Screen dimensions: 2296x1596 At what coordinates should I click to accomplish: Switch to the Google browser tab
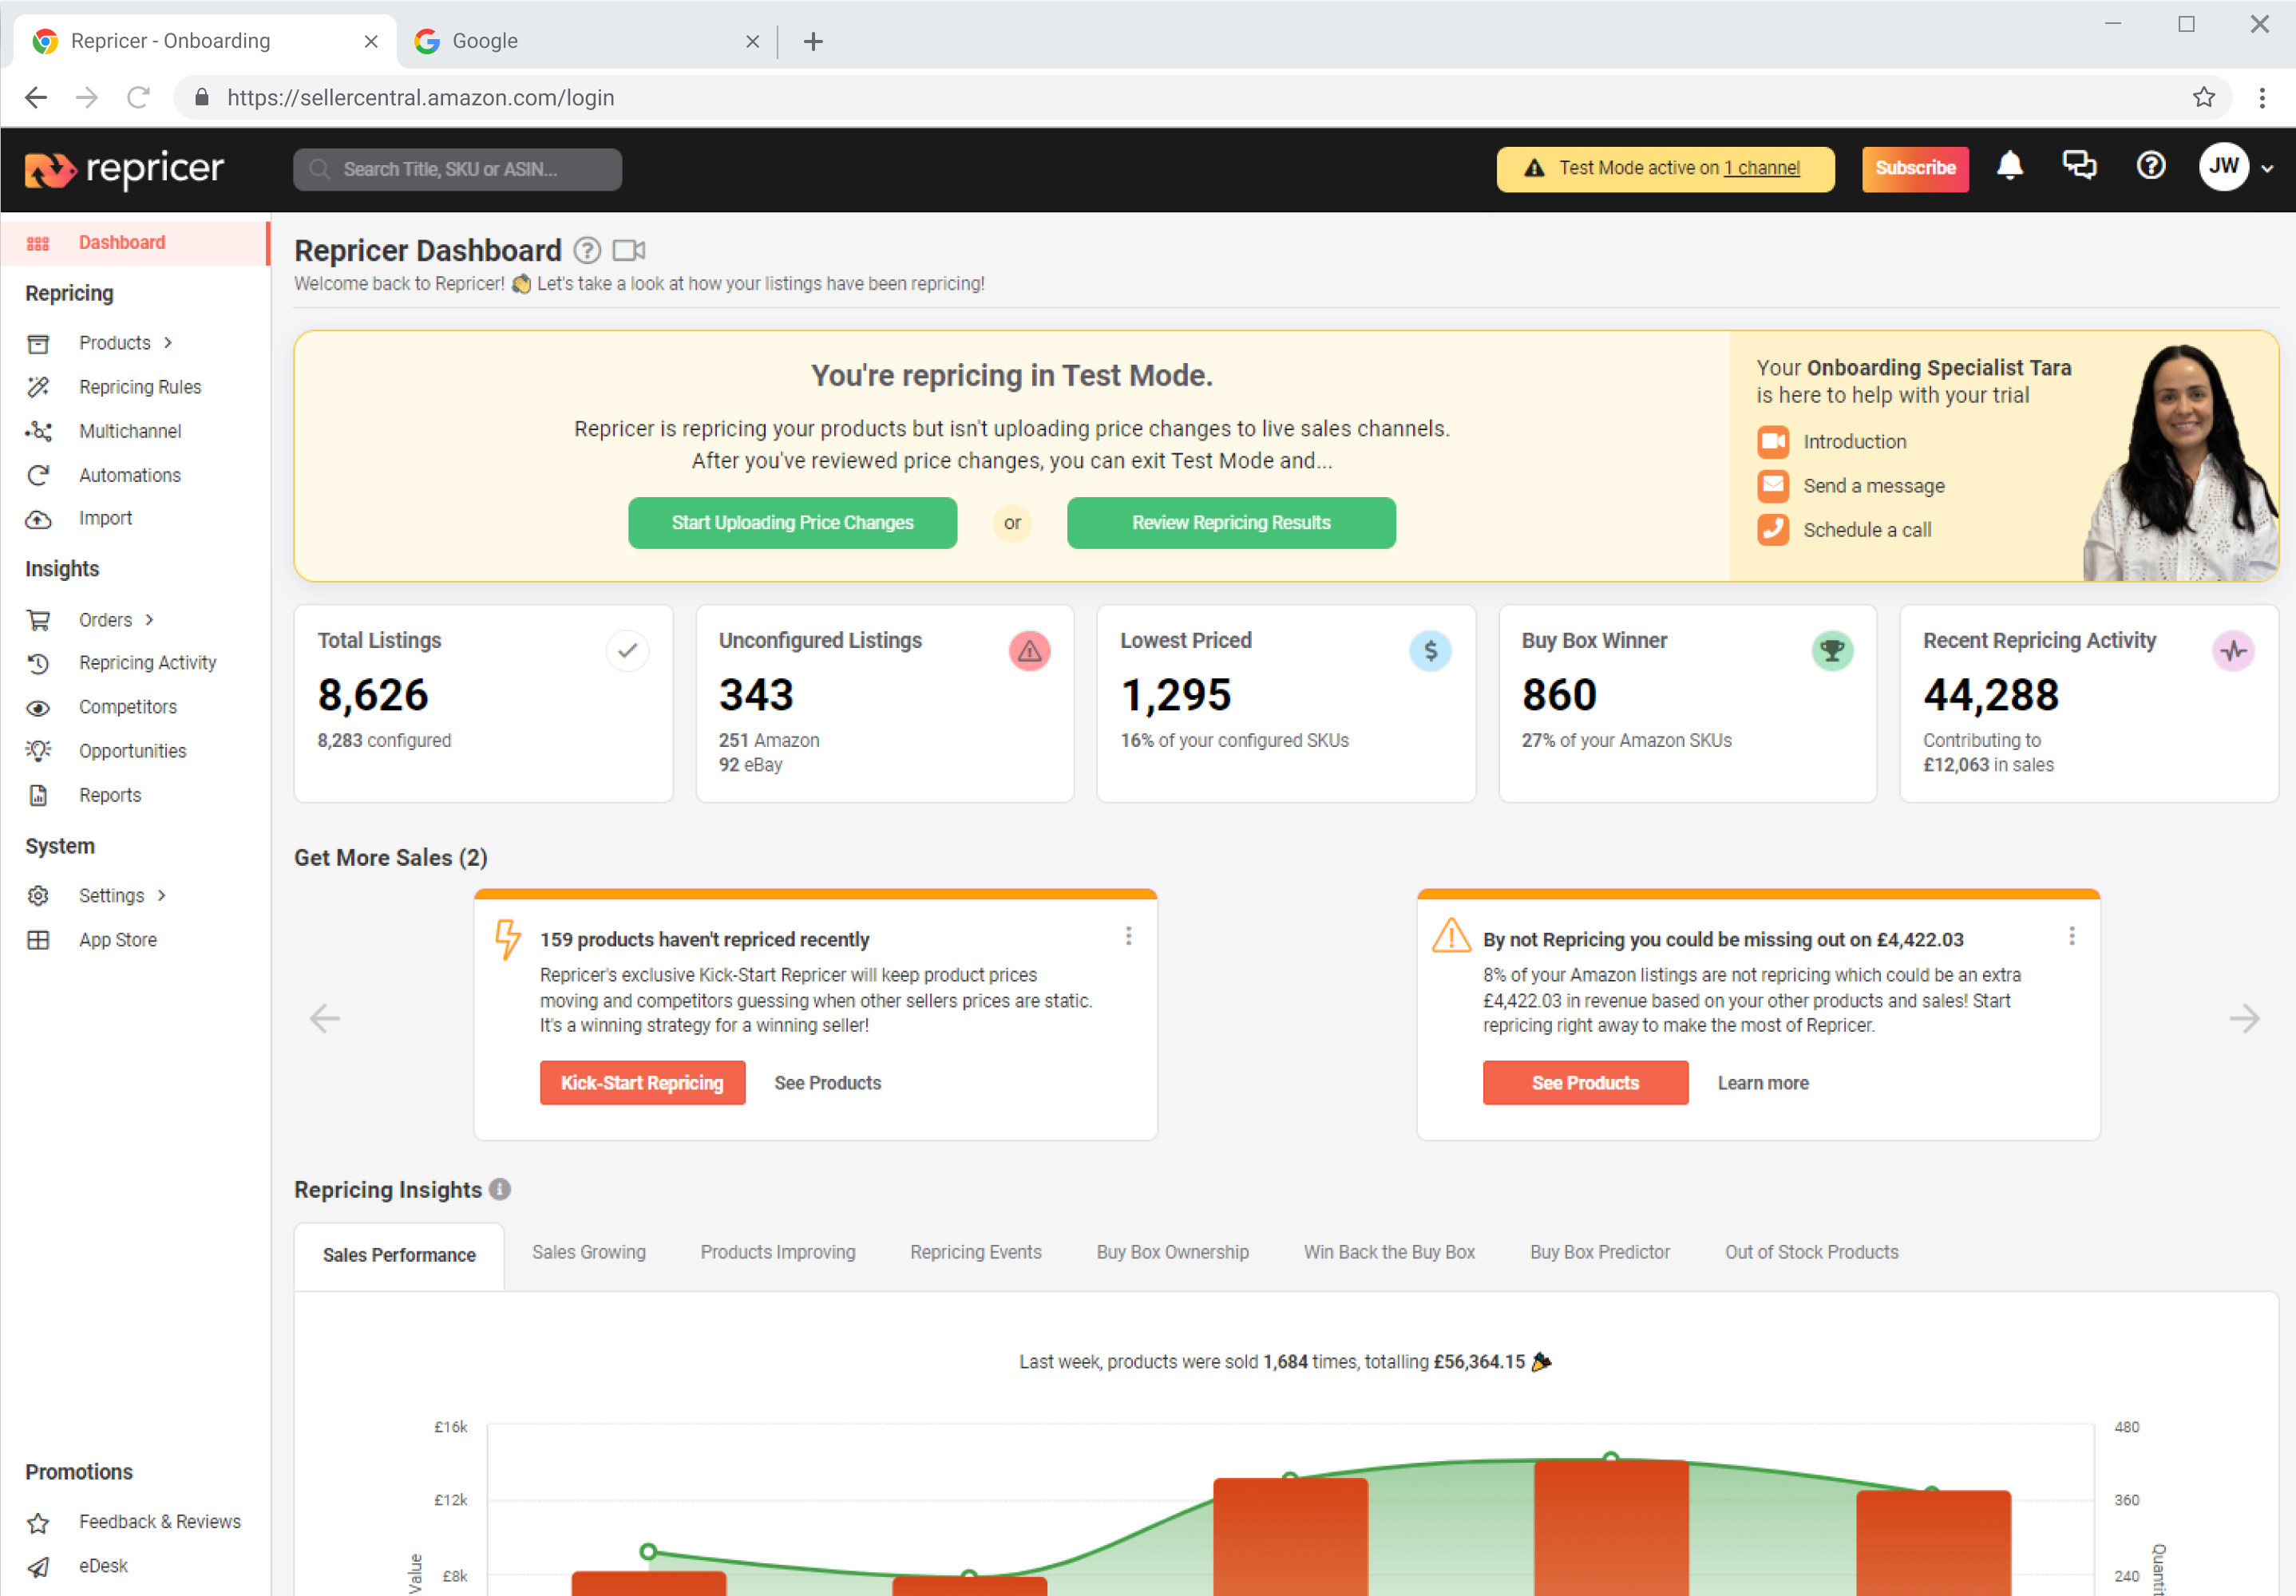point(588,41)
